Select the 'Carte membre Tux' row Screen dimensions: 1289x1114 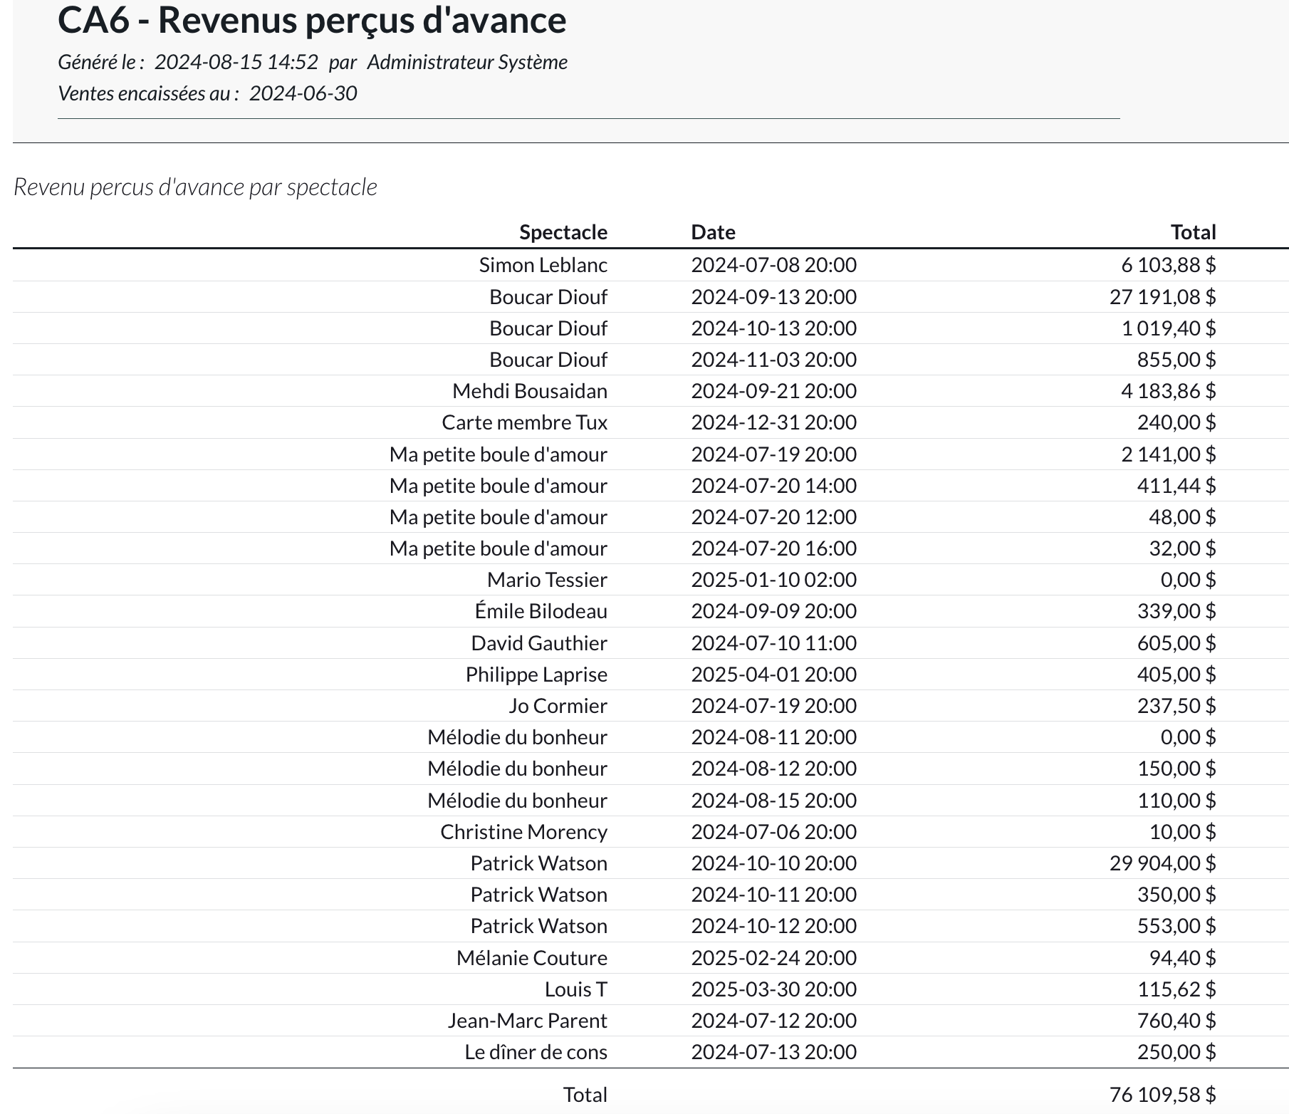651,422
